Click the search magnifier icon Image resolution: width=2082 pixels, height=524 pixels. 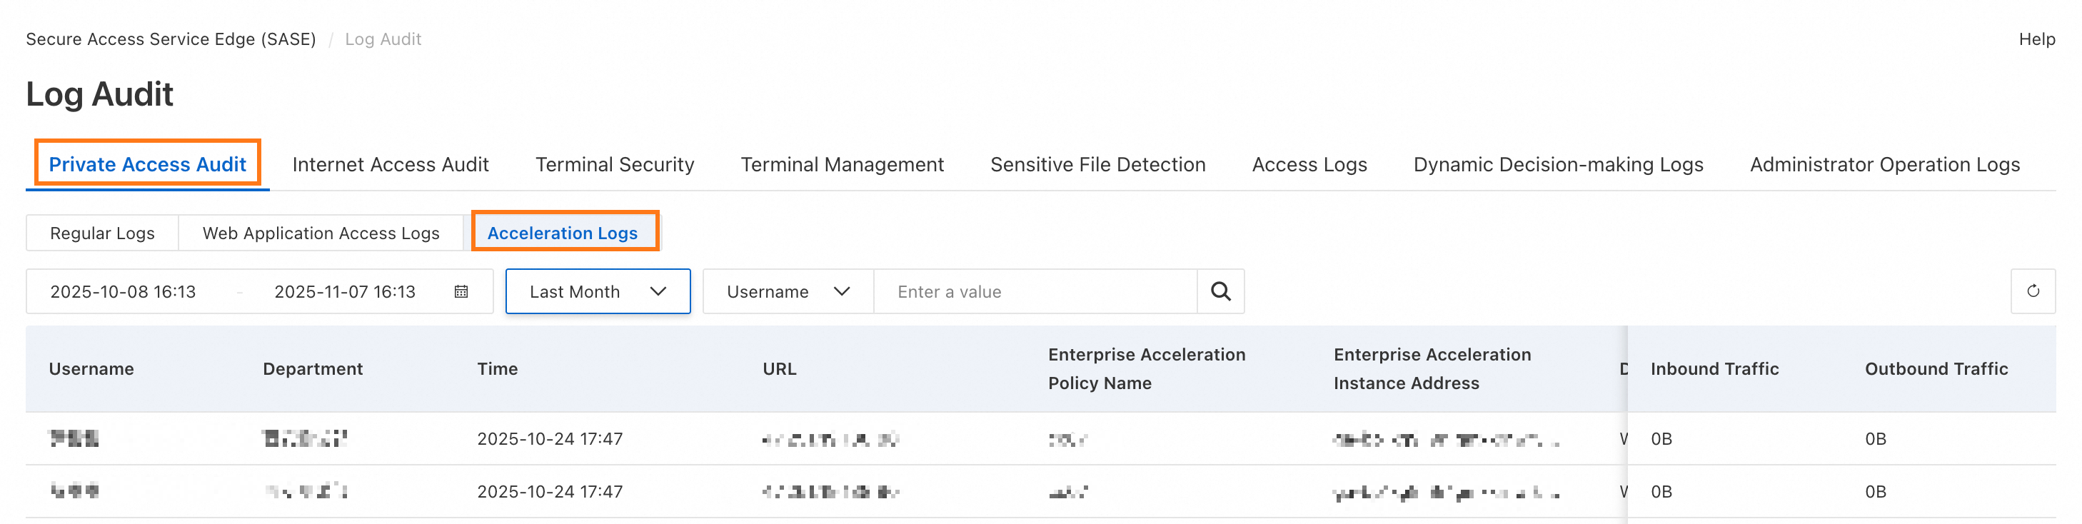click(1219, 291)
